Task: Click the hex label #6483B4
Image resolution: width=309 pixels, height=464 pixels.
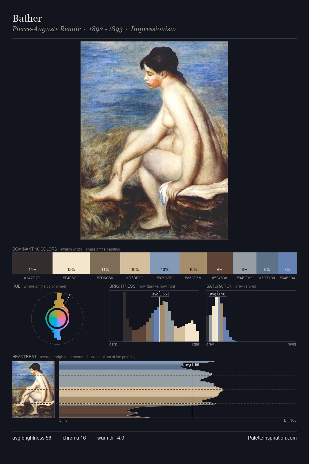Action: pyautogui.click(x=287, y=278)
